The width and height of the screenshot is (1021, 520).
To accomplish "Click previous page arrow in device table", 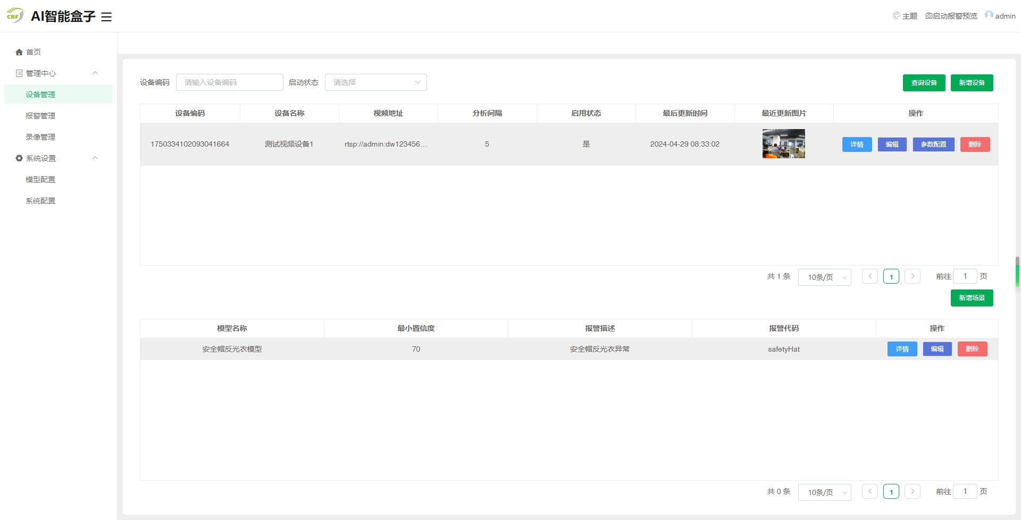I will 869,276.
